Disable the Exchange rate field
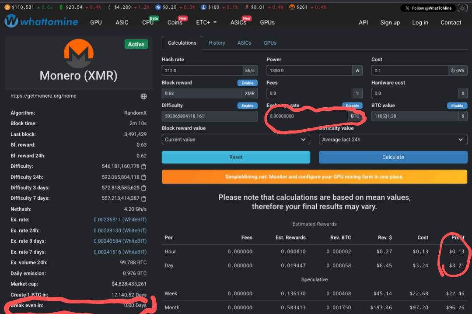The image size is (472, 314). point(352,106)
